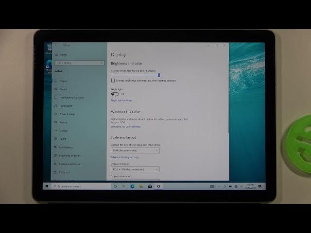Open the touch keyboard tray icon
This screenshot has height=233, width=311.
tap(212, 186)
